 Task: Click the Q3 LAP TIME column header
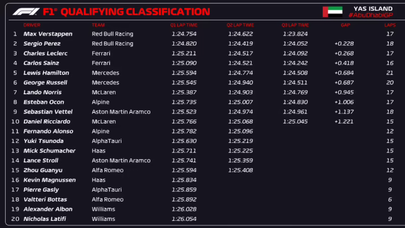295,24
